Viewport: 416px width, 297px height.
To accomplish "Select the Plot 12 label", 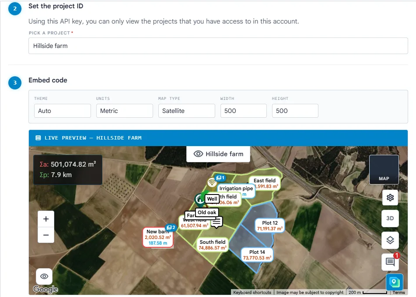I will [x=270, y=225].
